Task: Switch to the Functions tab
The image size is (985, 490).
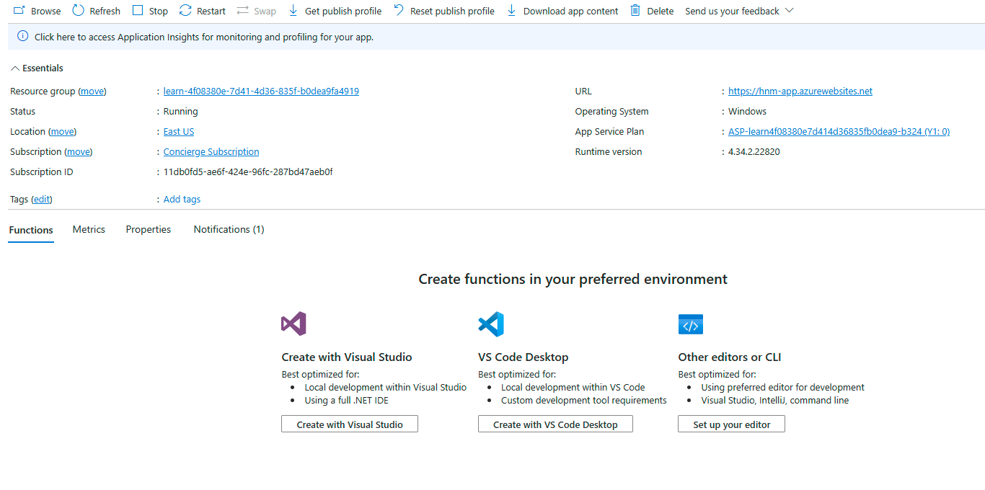Action: [31, 230]
